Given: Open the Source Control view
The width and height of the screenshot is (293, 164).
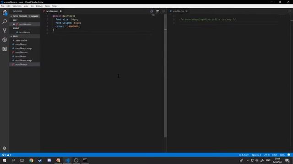Looking at the screenshot, I should pyautogui.click(x=5, y=31).
